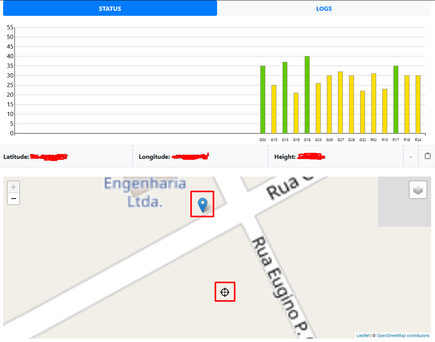435x342 pixels.
Task: Click the Engenharia Ltda. map label
Action: click(145, 192)
